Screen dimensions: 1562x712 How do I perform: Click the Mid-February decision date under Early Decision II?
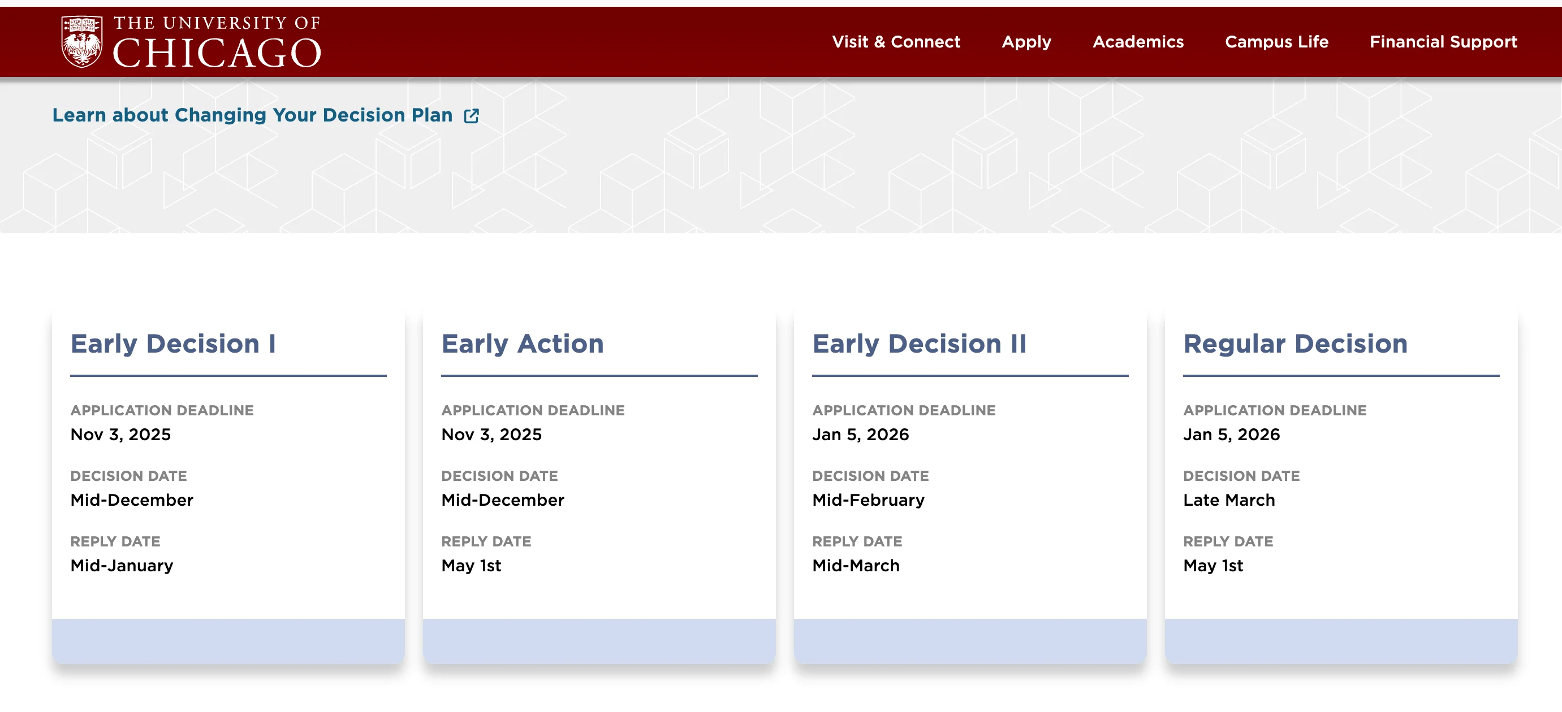pos(868,500)
